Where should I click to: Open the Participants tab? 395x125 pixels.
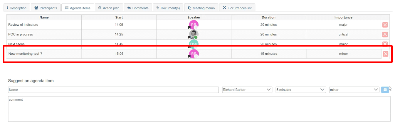(46, 8)
